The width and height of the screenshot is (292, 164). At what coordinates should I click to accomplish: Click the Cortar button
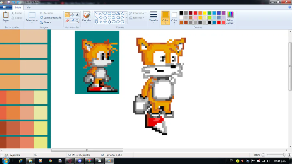tap(17, 13)
